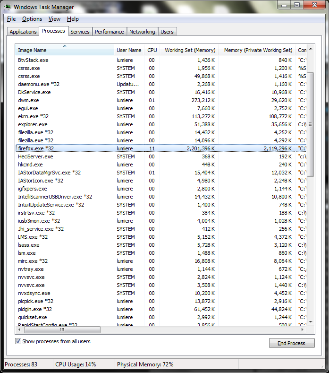Click the End Process button
Image resolution: width=329 pixels, height=373 pixels.
292,343
